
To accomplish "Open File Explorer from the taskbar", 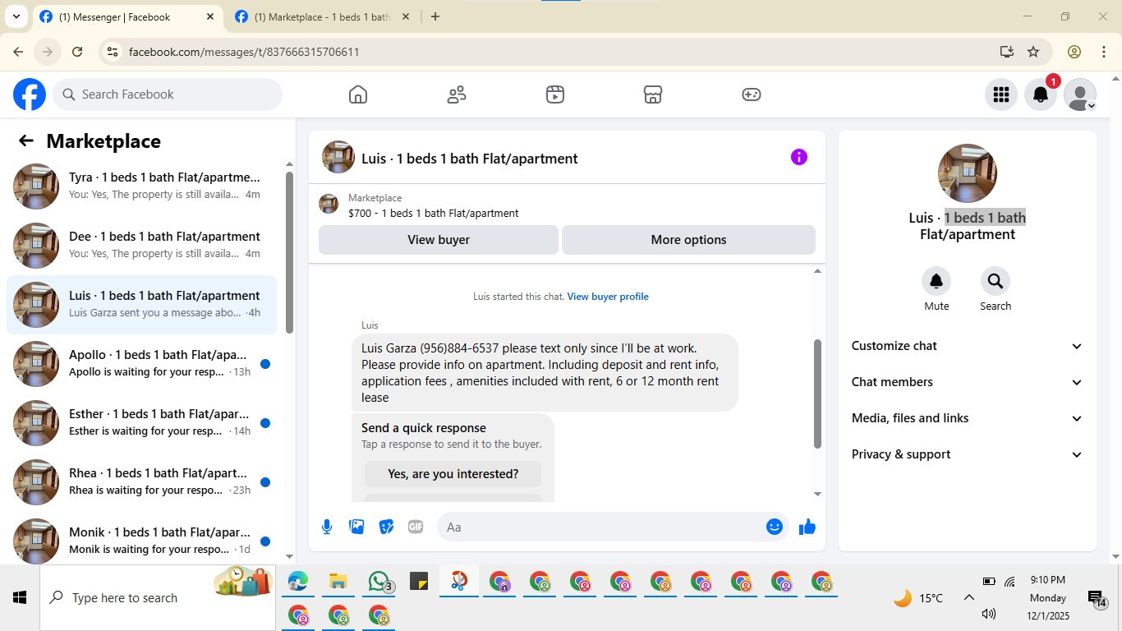I will click(338, 583).
